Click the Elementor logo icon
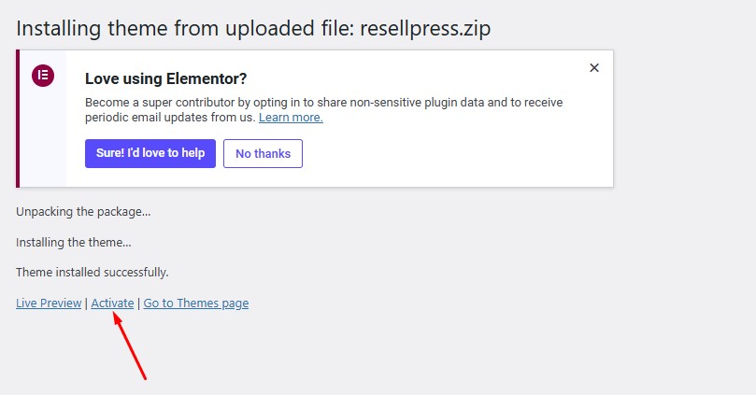This screenshot has height=395, width=756. pos(42,76)
